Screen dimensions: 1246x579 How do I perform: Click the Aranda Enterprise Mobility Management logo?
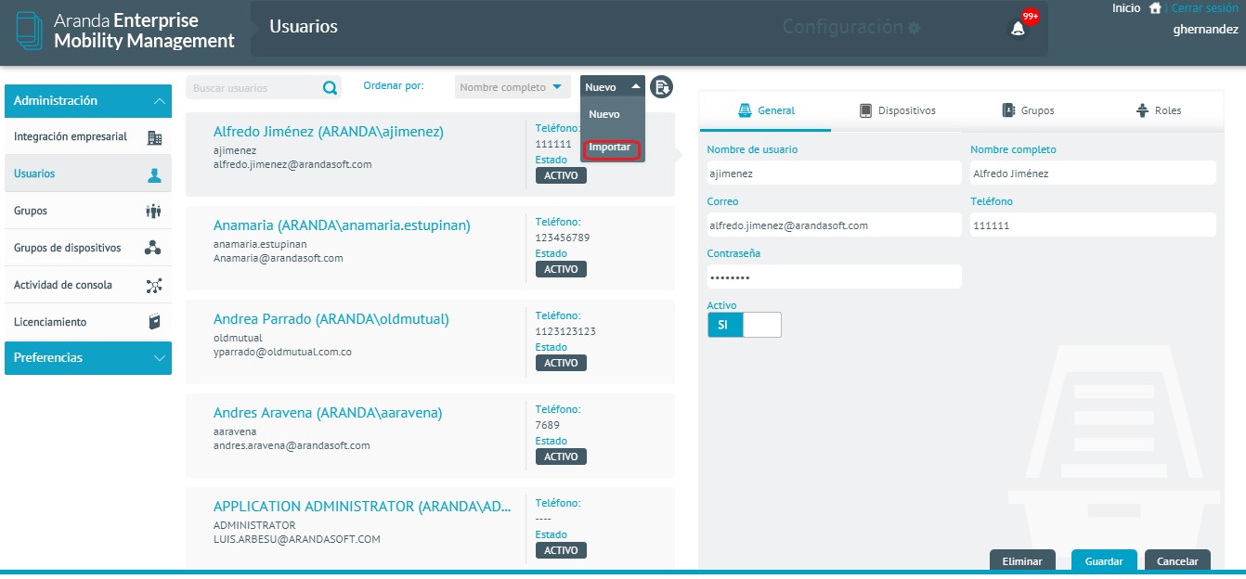click(x=126, y=31)
